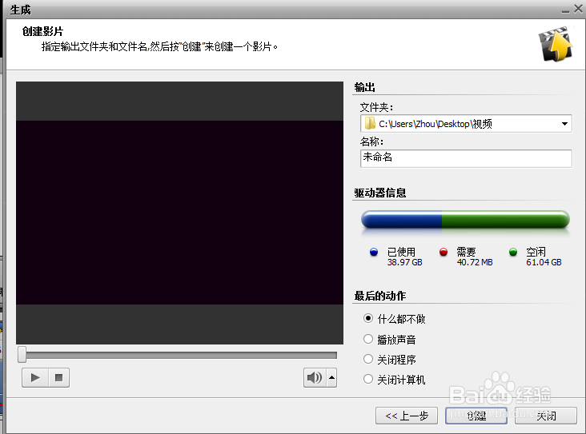The image size is (586, 434).
Task: Click the blue 已使用 legend dot
Action: tap(374, 253)
